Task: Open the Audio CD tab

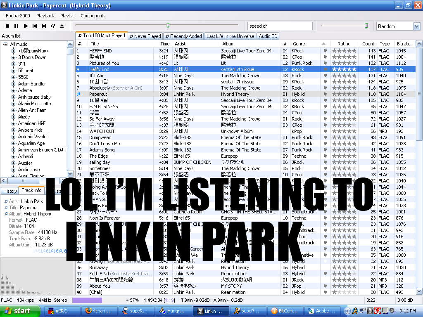Action: click(268, 36)
